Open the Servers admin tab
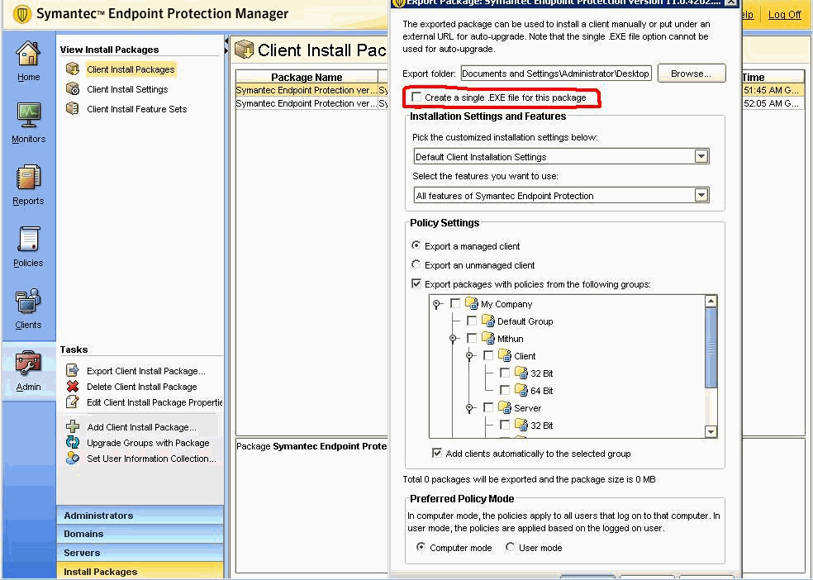The image size is (813, 580). [140, 553]
